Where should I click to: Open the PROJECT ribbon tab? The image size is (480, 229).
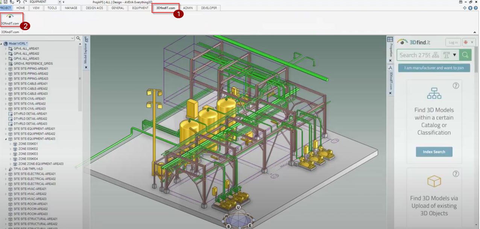6,8
